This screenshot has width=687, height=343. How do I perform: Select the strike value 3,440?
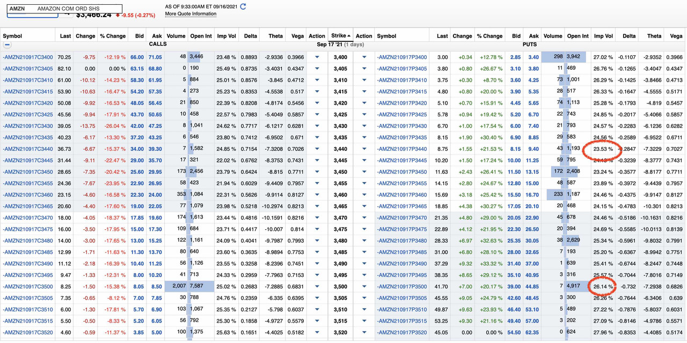pyautogui.click(x=340, y=149)
